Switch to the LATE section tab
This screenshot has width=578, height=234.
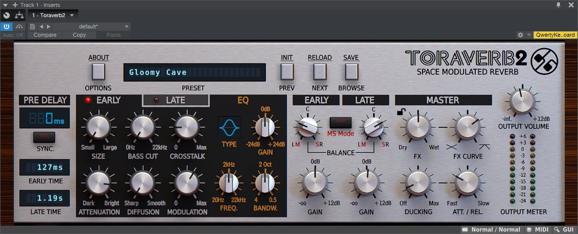[176, 100]
